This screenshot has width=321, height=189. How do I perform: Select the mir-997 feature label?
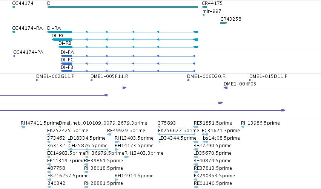(x=212, y=11)
